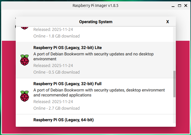Click the raspberry icon beside the 32-bit Lite entry
The width and height of the screenshot is (191, 135).
point(25,60)
